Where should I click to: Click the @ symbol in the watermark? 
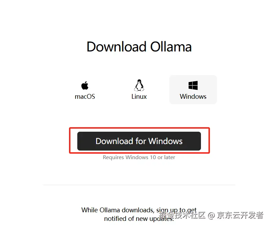211,215
